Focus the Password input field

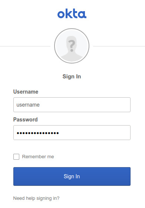point(72,133)
